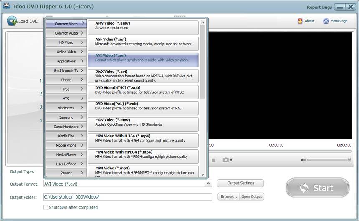359x221 pixels.
Task: Click the Output Settings button
Action: point(240,183)
